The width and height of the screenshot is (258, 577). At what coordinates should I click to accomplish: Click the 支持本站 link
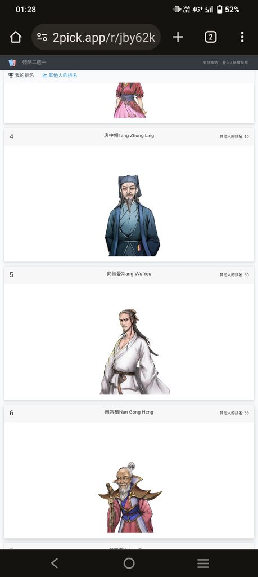point(210,63)
